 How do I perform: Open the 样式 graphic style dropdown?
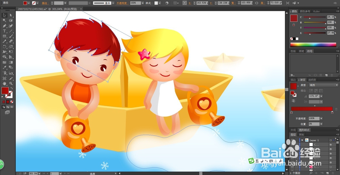click(x=160, y=3)
